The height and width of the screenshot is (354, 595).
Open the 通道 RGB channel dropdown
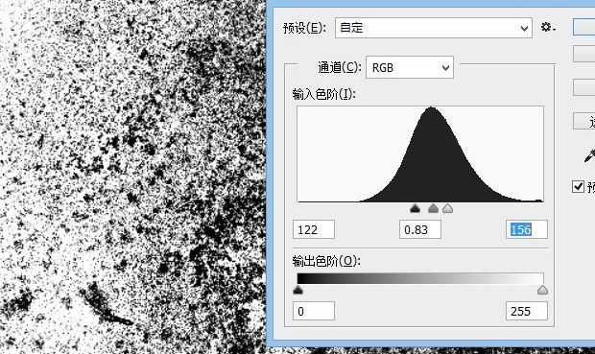click(410, 67)
